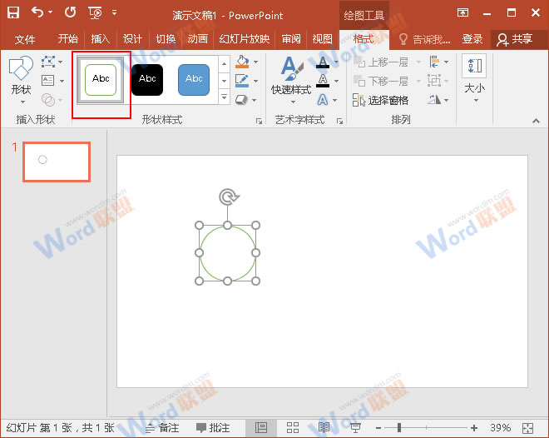The width and height of the screenshot is (549, 438).
Task: Click the Selection Pane button
Action: [x=381, y=100]
